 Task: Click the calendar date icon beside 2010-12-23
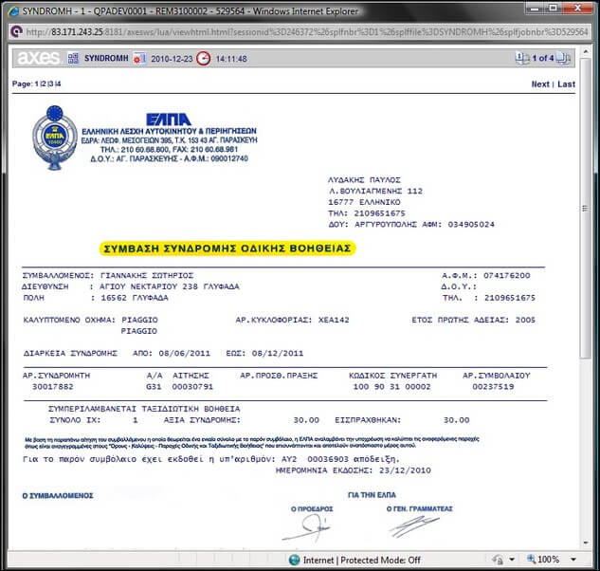coord(139,59)
